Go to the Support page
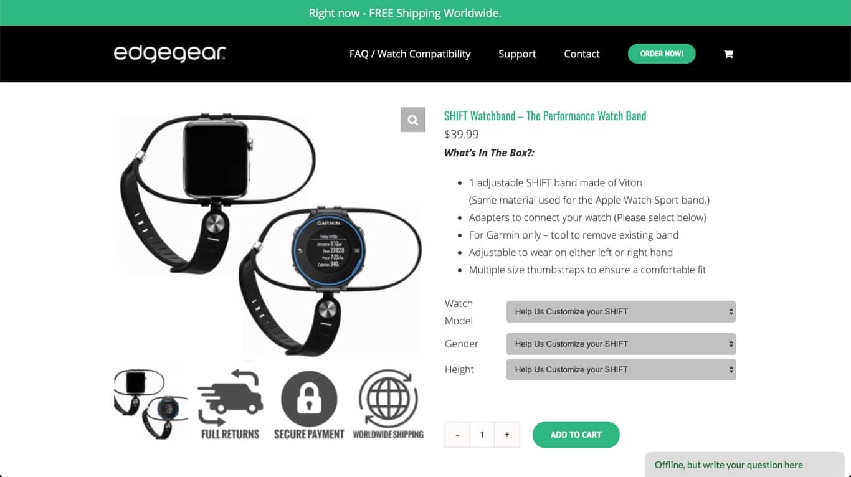This screenshot has width=851, height=477. (x=517, y=54)
